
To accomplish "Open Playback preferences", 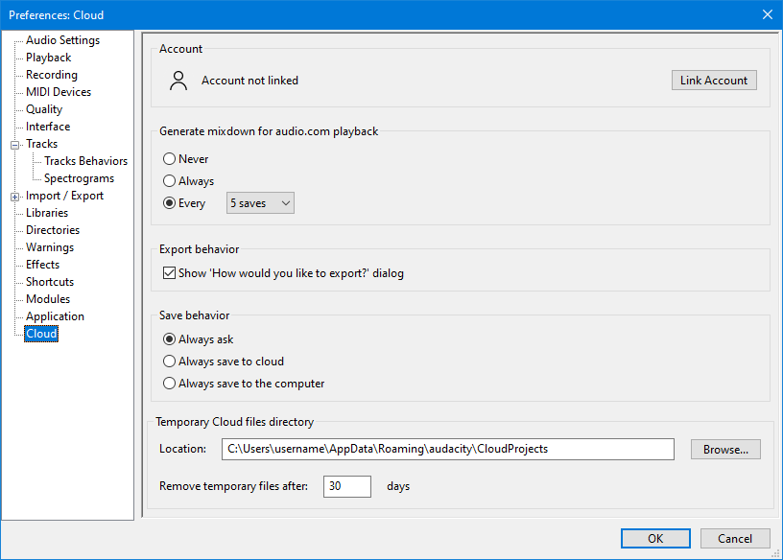I will (x=48, y=58).
